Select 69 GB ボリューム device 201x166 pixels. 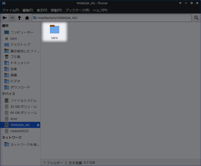20,113
